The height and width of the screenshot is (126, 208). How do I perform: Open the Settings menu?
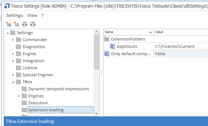point(15,15)
